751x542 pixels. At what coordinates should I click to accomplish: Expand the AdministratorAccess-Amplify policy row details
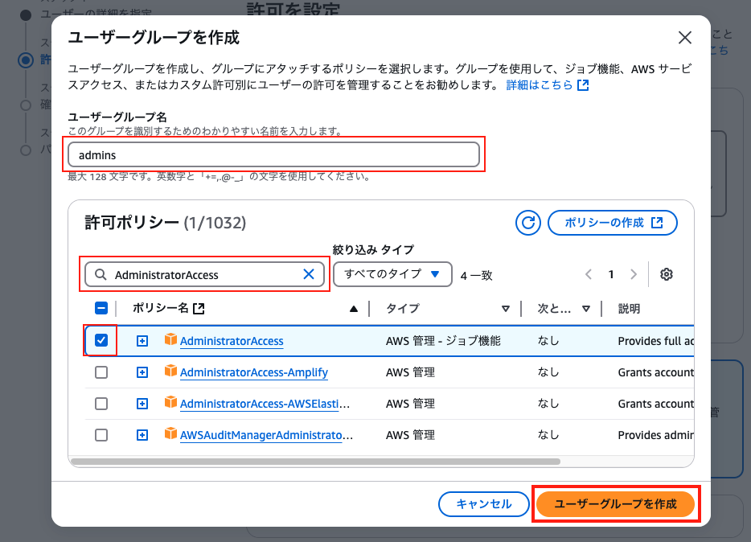click(x=142, y=372)
